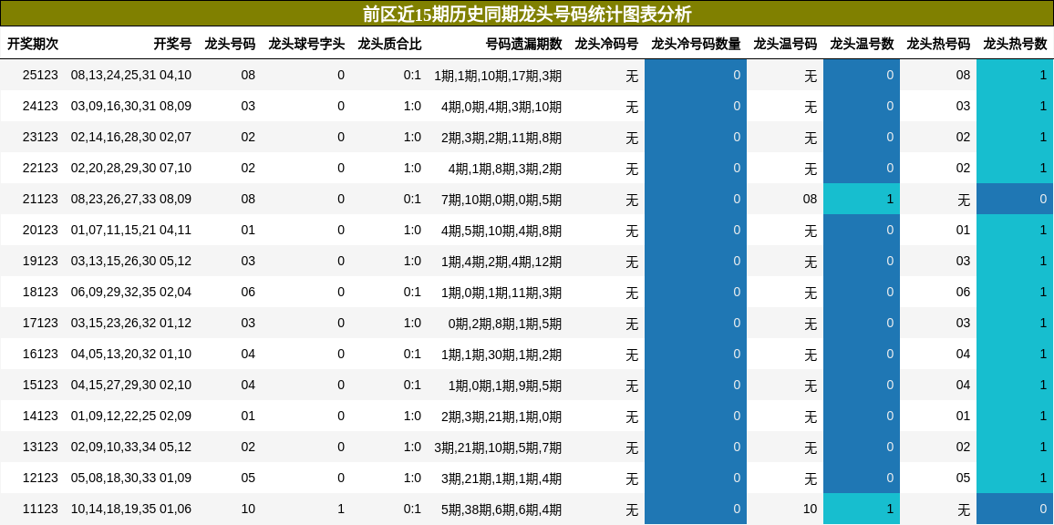Click draw numbers 06,09,29,32,35 02,04

pyautogui.click(x=131, y=292)
